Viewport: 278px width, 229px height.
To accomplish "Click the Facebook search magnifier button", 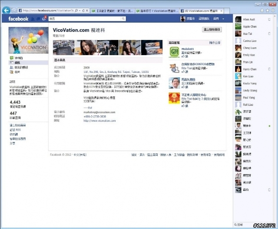I will coord(123,19).
